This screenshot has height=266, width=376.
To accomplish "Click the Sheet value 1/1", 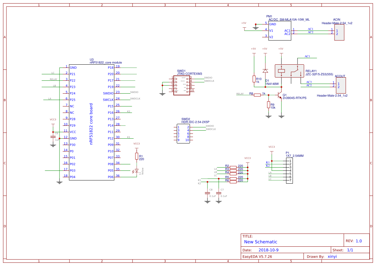I will pyautogui.click(x=350, y=250).
